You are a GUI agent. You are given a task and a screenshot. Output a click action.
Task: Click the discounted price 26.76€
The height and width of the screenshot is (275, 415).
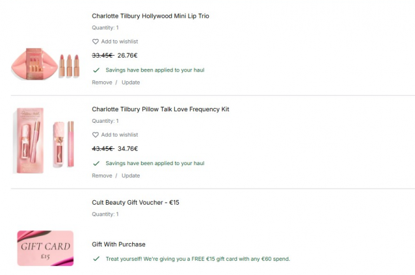128,56
